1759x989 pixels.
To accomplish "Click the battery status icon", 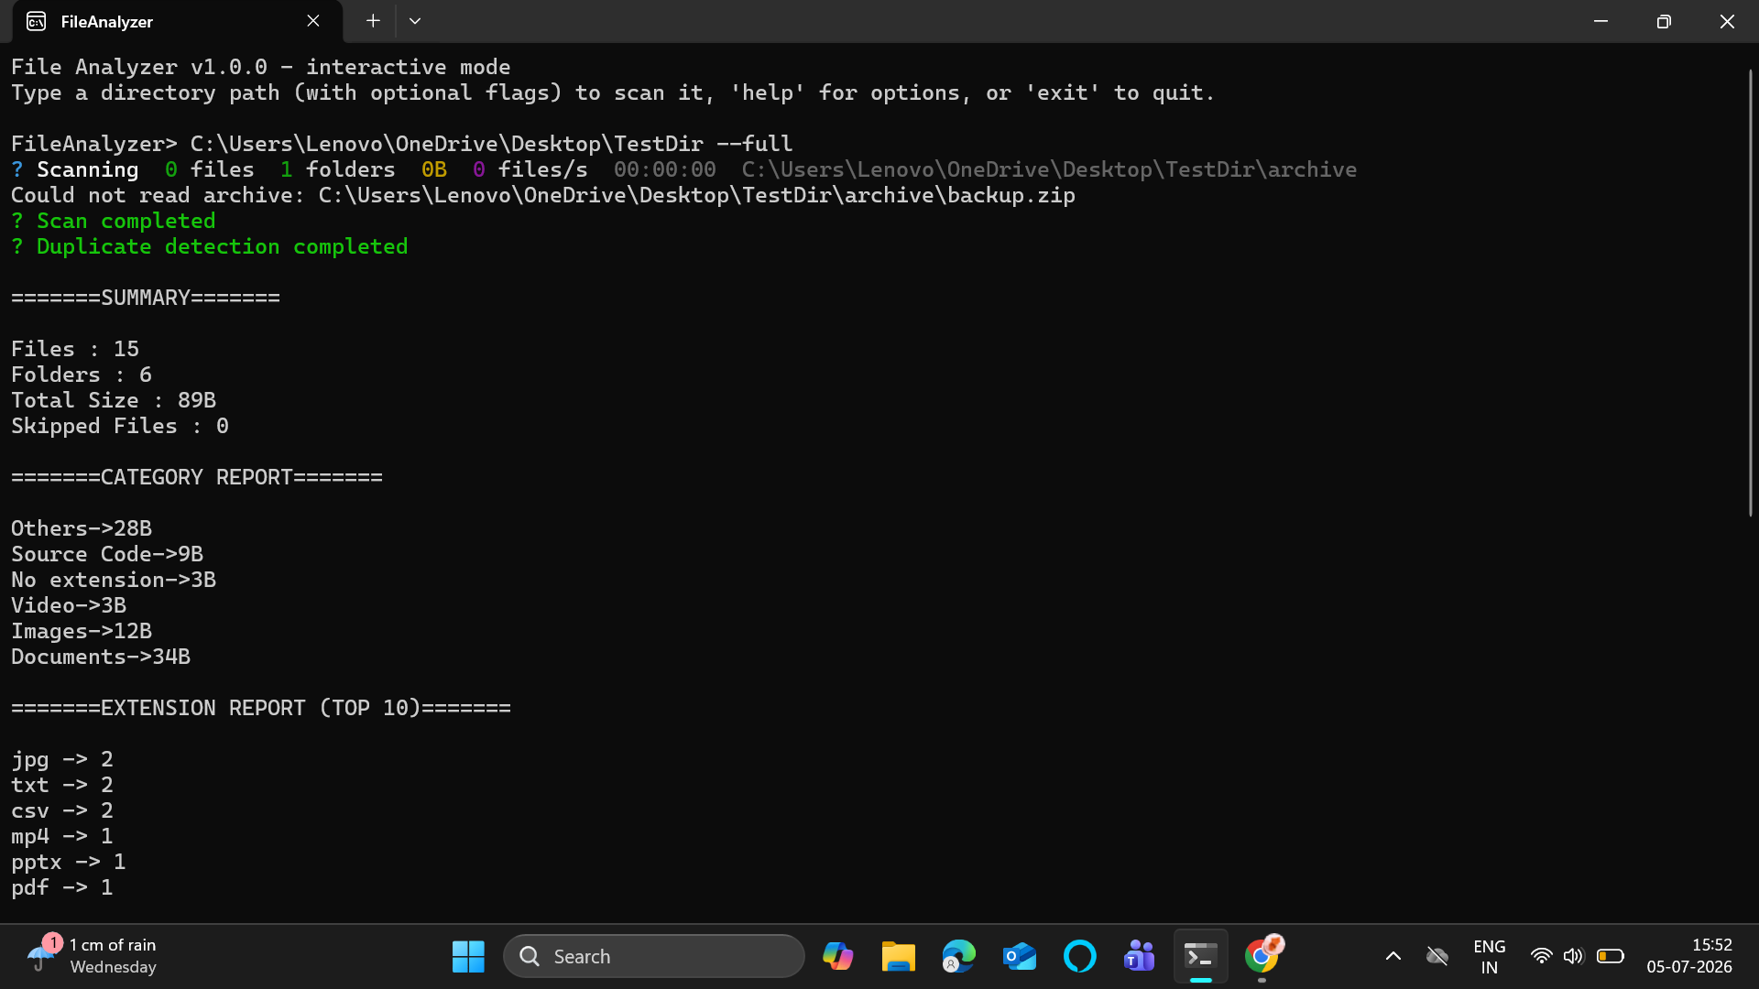I will (1610, 957).
